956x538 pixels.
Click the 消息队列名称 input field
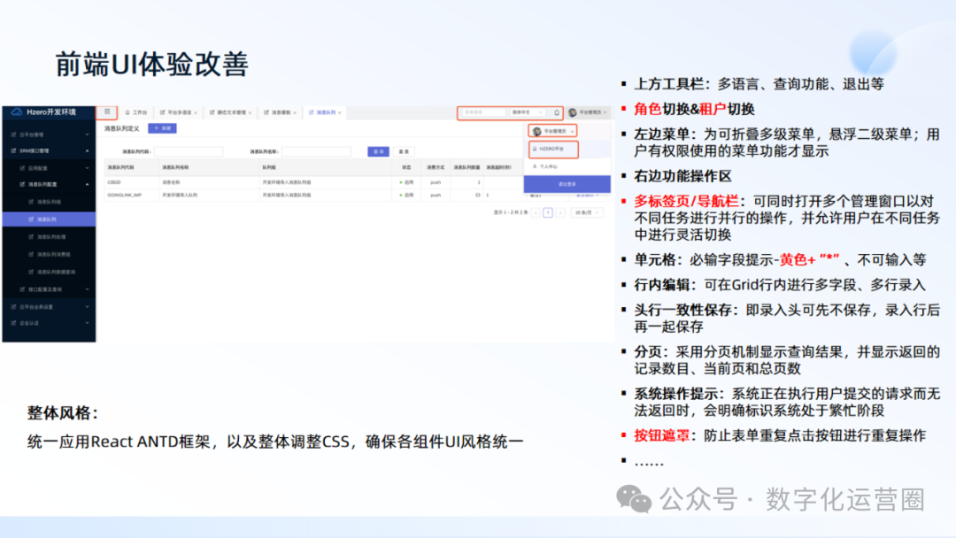coord(316,151)
